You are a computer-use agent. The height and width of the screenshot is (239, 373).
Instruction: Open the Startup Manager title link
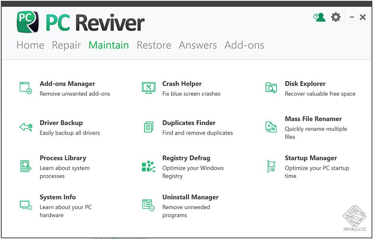(311, 158)
